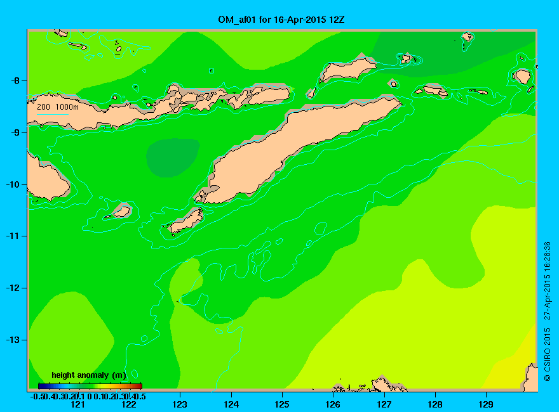Click latitude label '-12'
The image size is (559, 412).
coord(13,288)
